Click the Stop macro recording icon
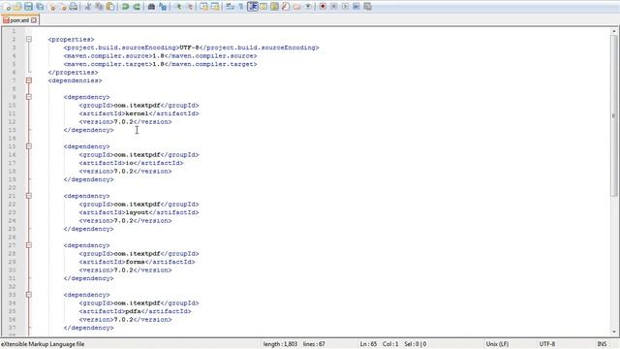This screenshot has width=620, height=349. [x=333, y=7]
